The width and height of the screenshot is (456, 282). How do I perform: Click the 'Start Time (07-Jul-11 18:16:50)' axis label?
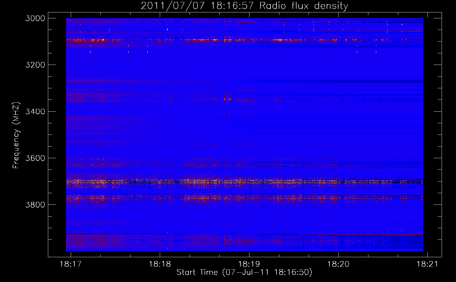pos(244,272)
